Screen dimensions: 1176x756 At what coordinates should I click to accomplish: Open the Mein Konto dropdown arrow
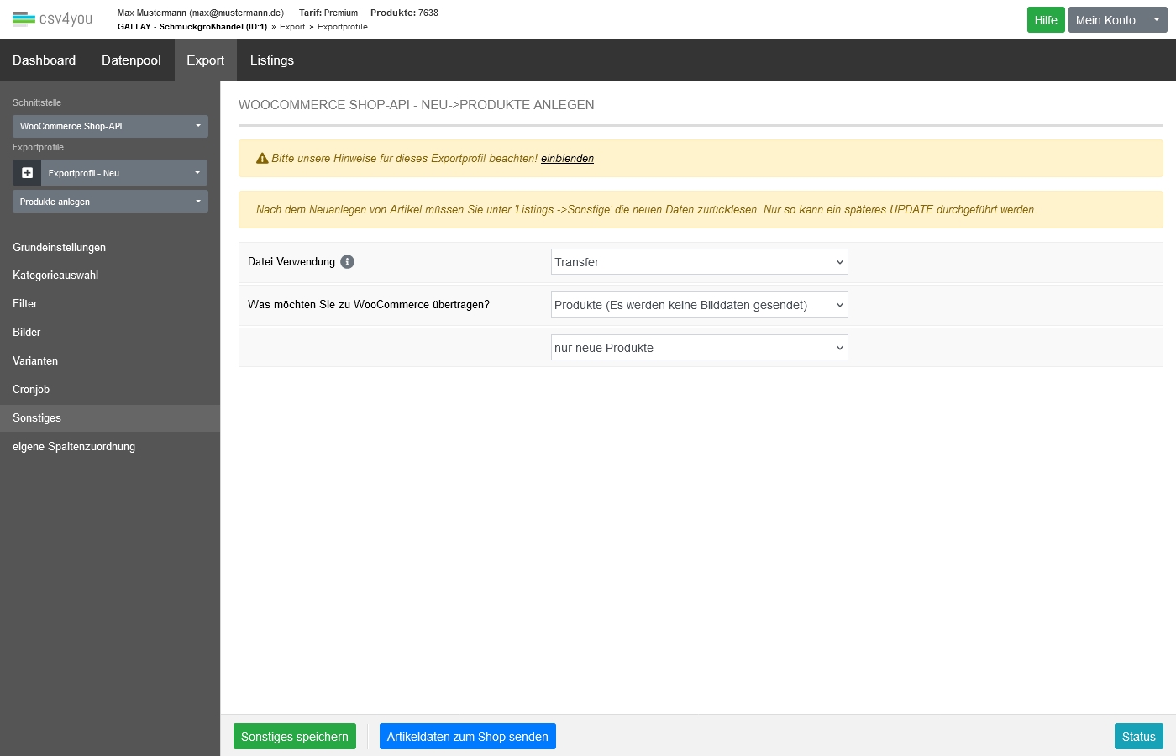click(1156, 20)
